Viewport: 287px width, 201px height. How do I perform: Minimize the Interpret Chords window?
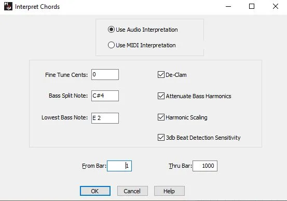(228, 6)
